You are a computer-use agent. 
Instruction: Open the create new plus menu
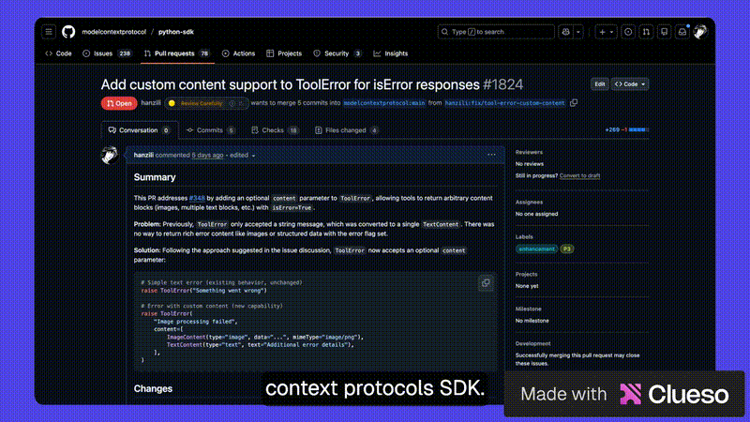(606, 32)
